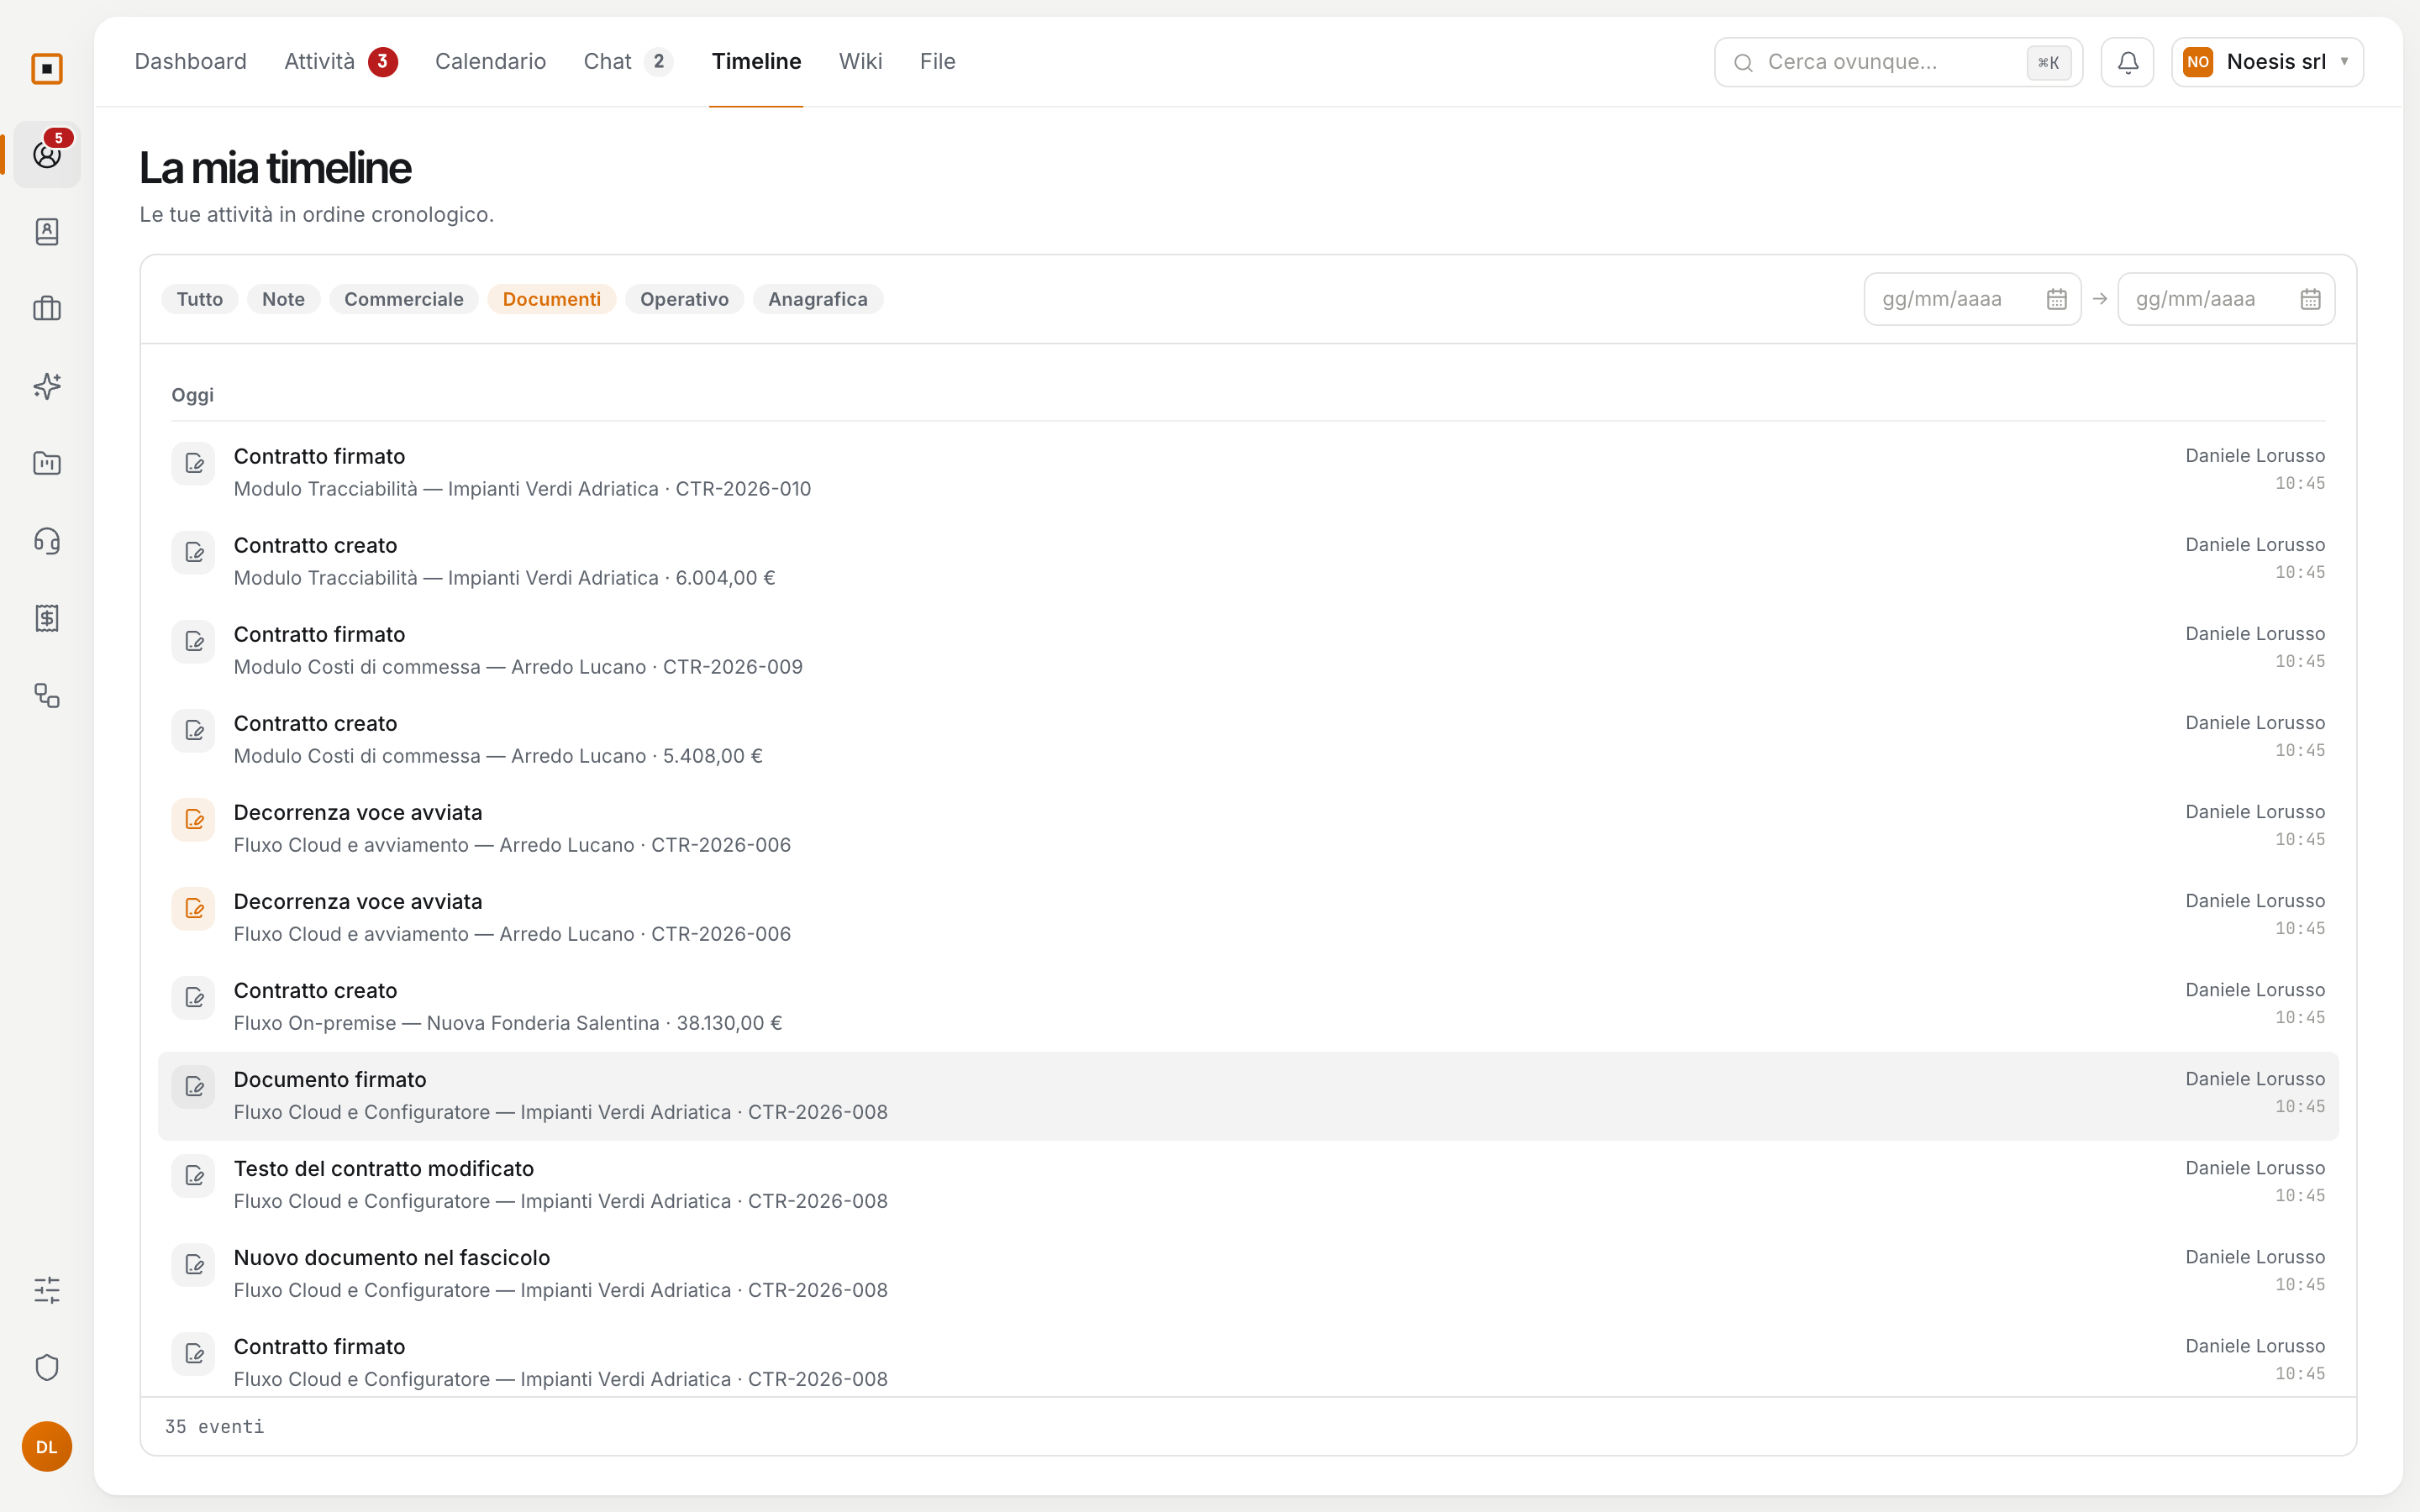The image size is (2420, 1512).
Task: Click the DL user avatar
Action: [x=47, y=1447]
